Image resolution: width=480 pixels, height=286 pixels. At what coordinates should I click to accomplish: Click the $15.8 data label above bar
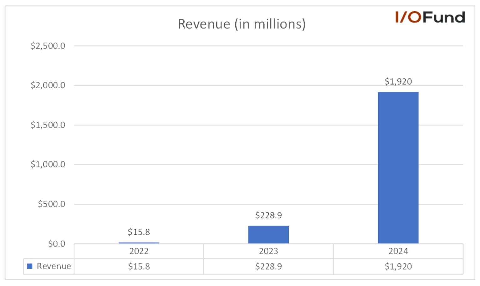(139, 232)
